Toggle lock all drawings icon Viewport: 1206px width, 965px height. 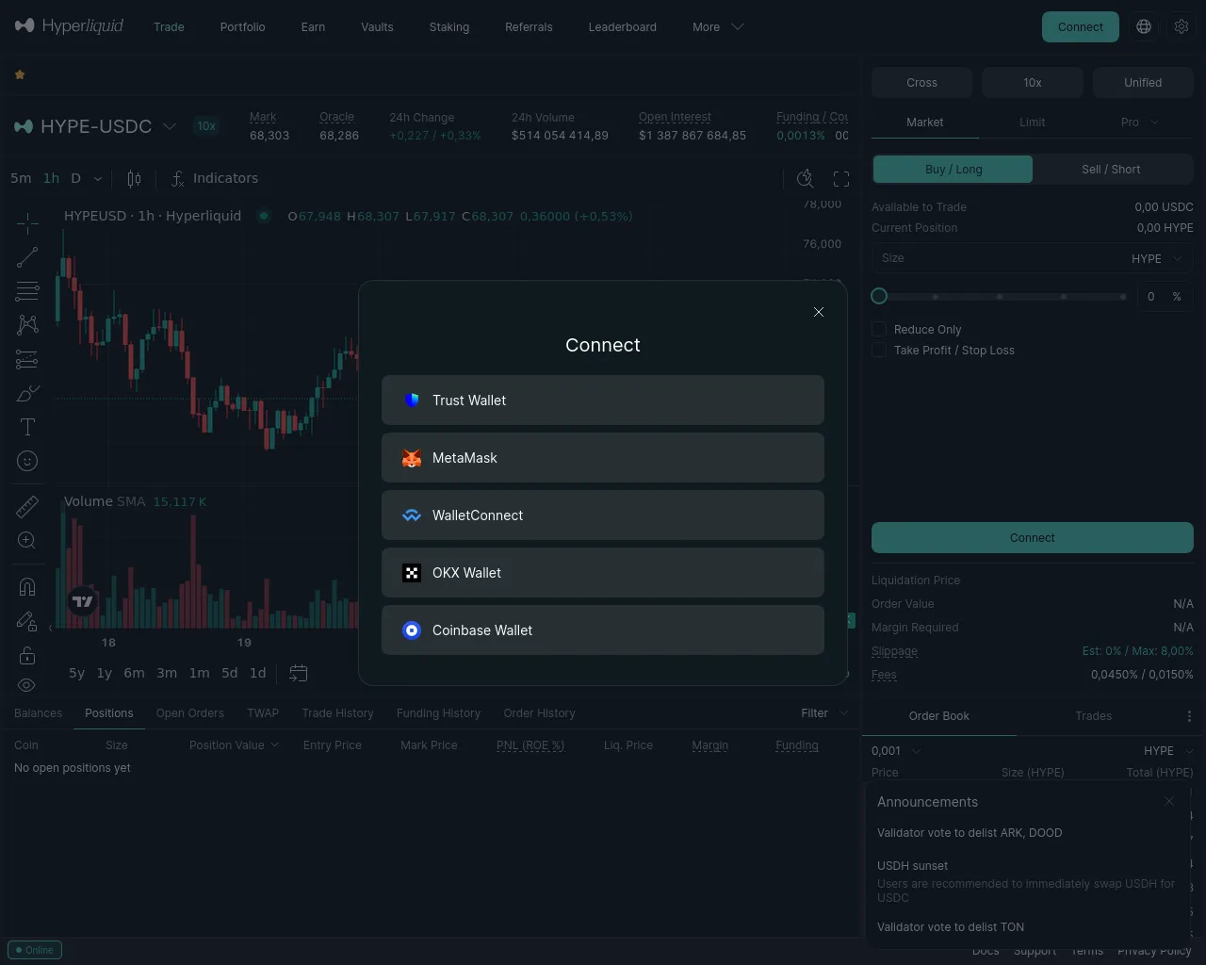(27, 655)
